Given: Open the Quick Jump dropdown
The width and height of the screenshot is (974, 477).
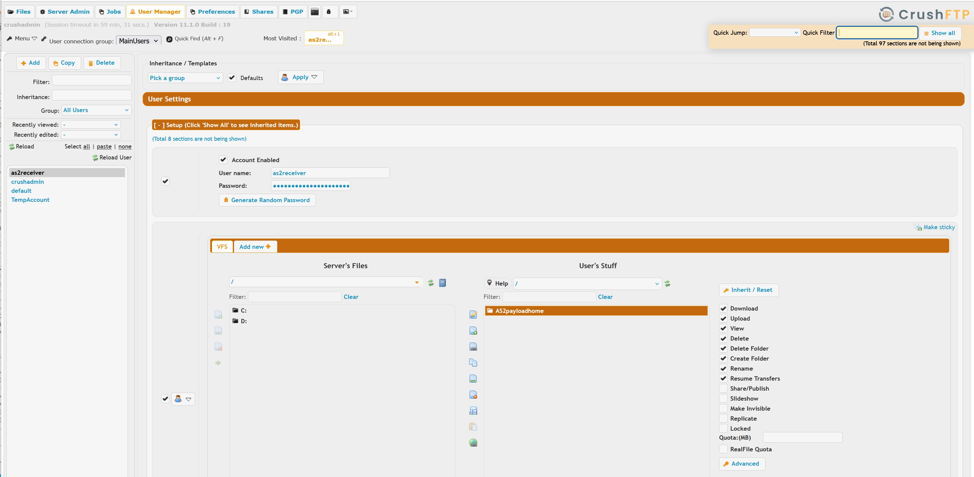Looking at the screenshot, I should [775, 32].
